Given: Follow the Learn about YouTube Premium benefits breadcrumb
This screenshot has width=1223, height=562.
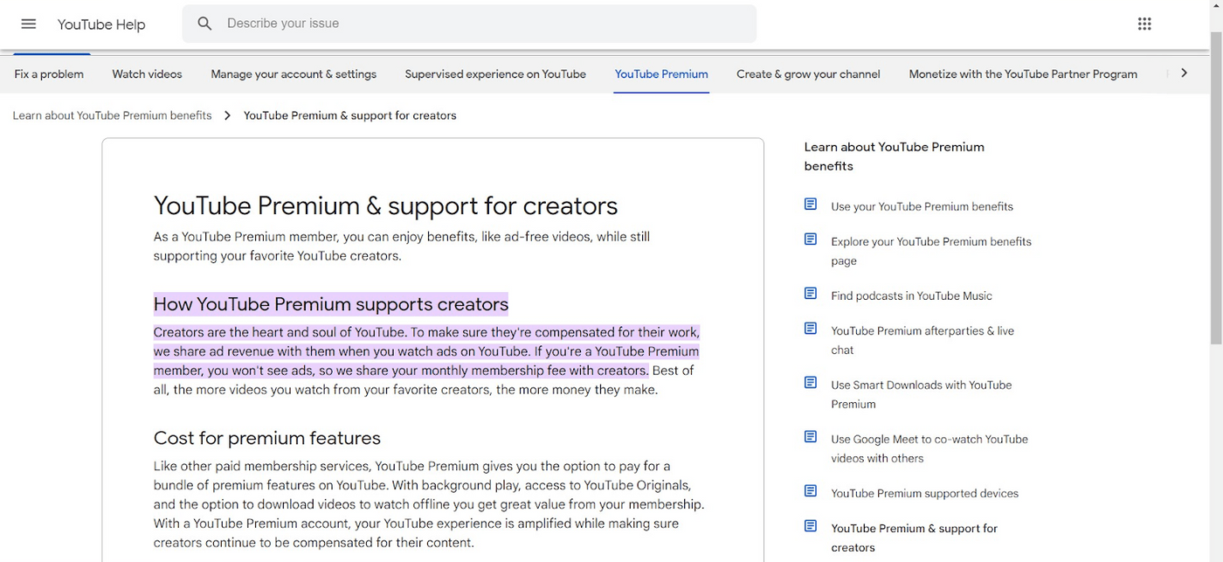Looking at the screenshot, I should point(112,114).
